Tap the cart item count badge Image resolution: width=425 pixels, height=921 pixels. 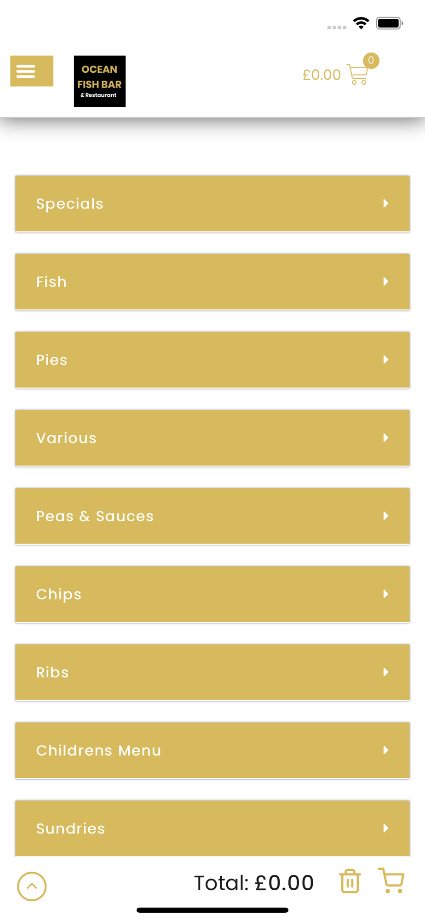pyautogui.click(x=371, y=60)
